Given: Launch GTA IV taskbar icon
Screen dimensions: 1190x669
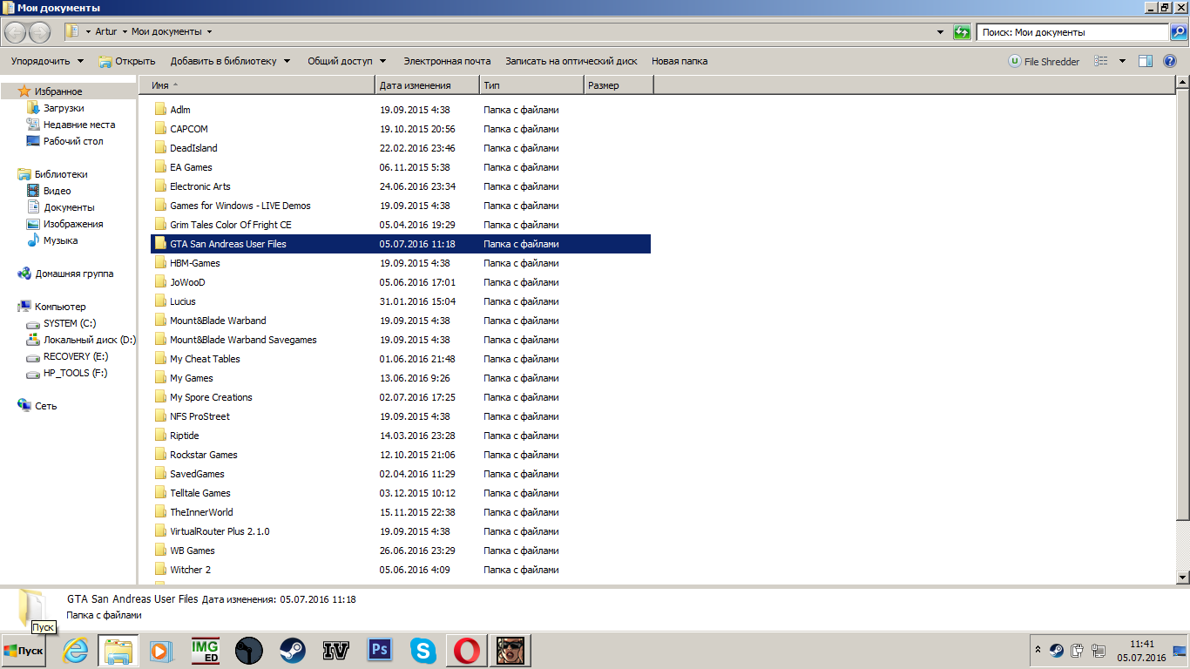Looking at the screenshot, I should (x=336, y=651).
